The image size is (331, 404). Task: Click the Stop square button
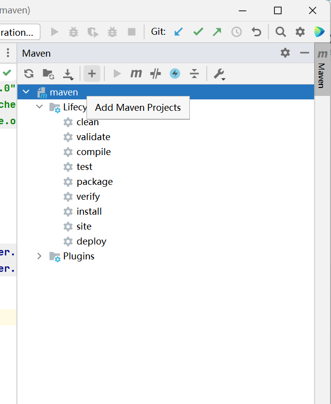pyautogui.click(x=132, y=32)
